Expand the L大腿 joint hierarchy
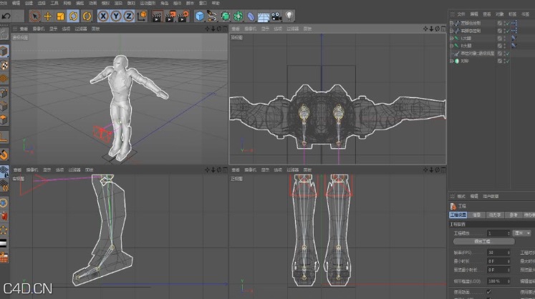Viewport: 535px width, 299px height. click(451, 38)
